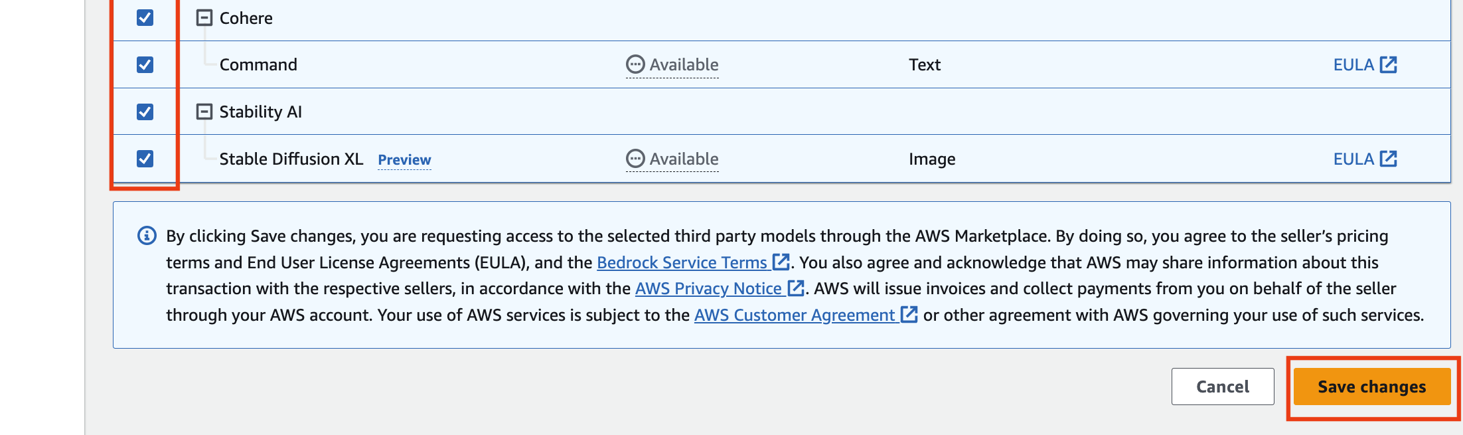Collapse the Stability AI group

point(204,112)
